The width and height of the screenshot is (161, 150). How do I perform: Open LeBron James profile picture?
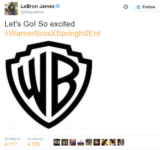11,9
